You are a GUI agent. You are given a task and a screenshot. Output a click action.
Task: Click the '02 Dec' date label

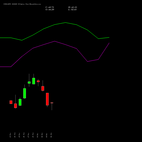click(42, 135)
